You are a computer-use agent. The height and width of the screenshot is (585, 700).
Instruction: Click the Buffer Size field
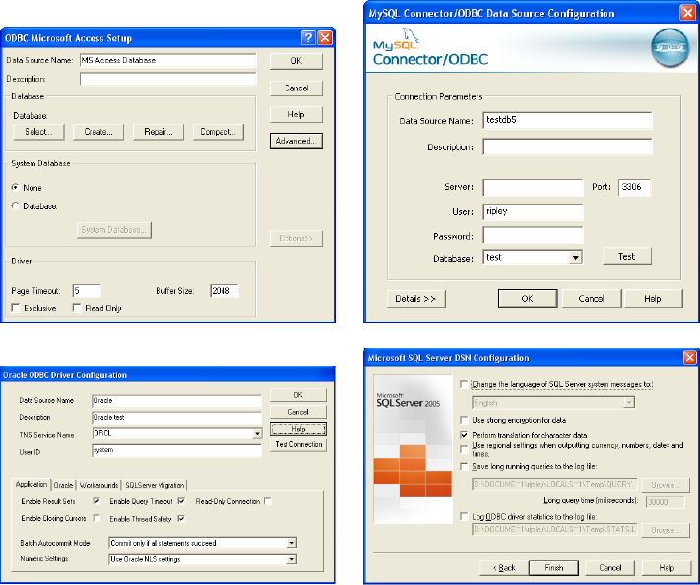224,291
